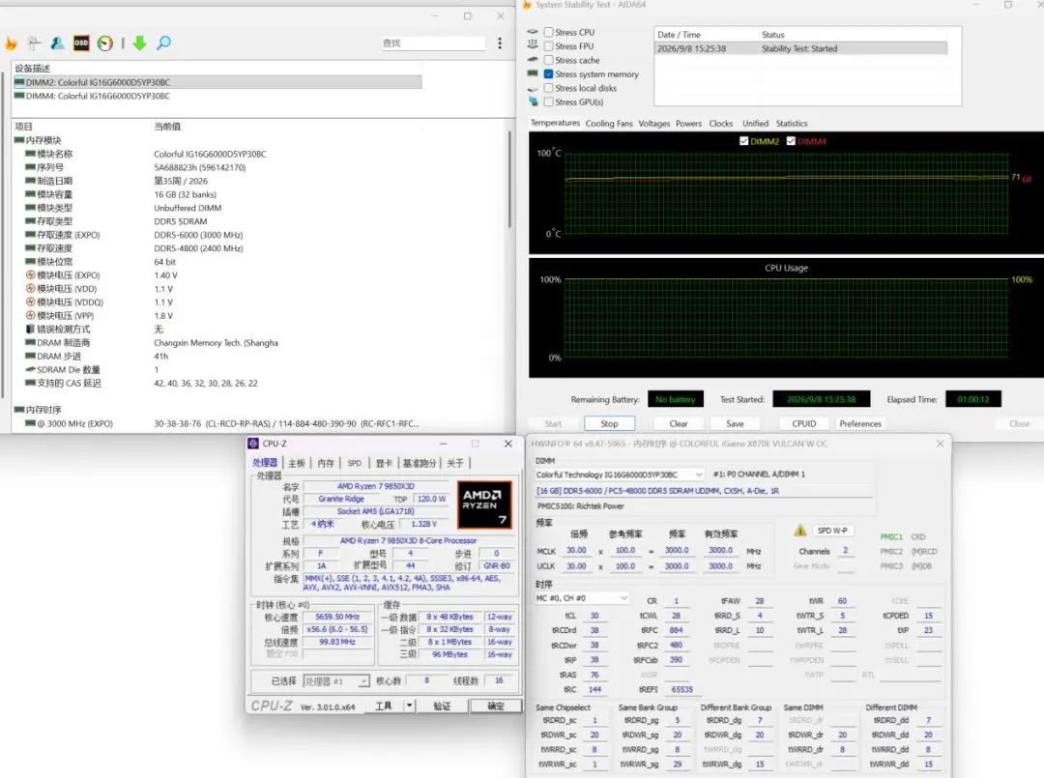Image resolution: width=1044 pixels, height=778 pixels.
Task: Click the user report toolbar icon
Action: point(57,43)
